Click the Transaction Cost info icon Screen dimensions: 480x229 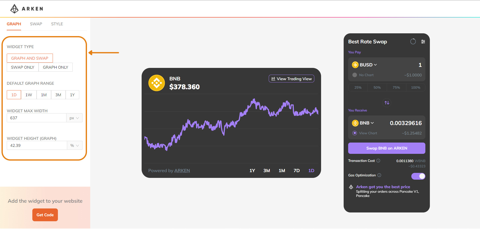(x=378, y=161)
